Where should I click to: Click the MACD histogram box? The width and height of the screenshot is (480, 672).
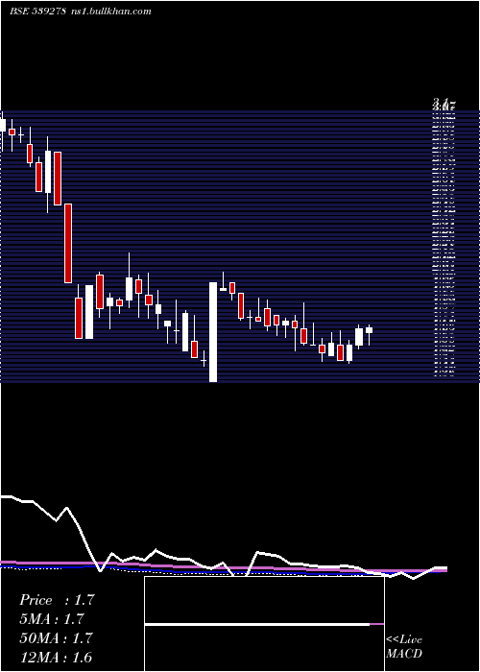click(x=264, y=624)
